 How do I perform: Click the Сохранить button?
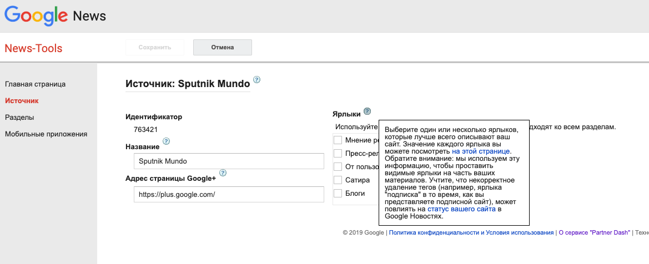[x=155, y=47]
